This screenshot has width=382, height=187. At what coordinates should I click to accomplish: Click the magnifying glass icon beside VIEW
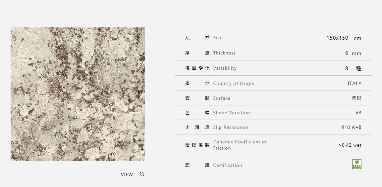(142, 174)
